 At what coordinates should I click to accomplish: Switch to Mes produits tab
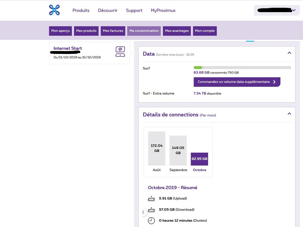86,31
